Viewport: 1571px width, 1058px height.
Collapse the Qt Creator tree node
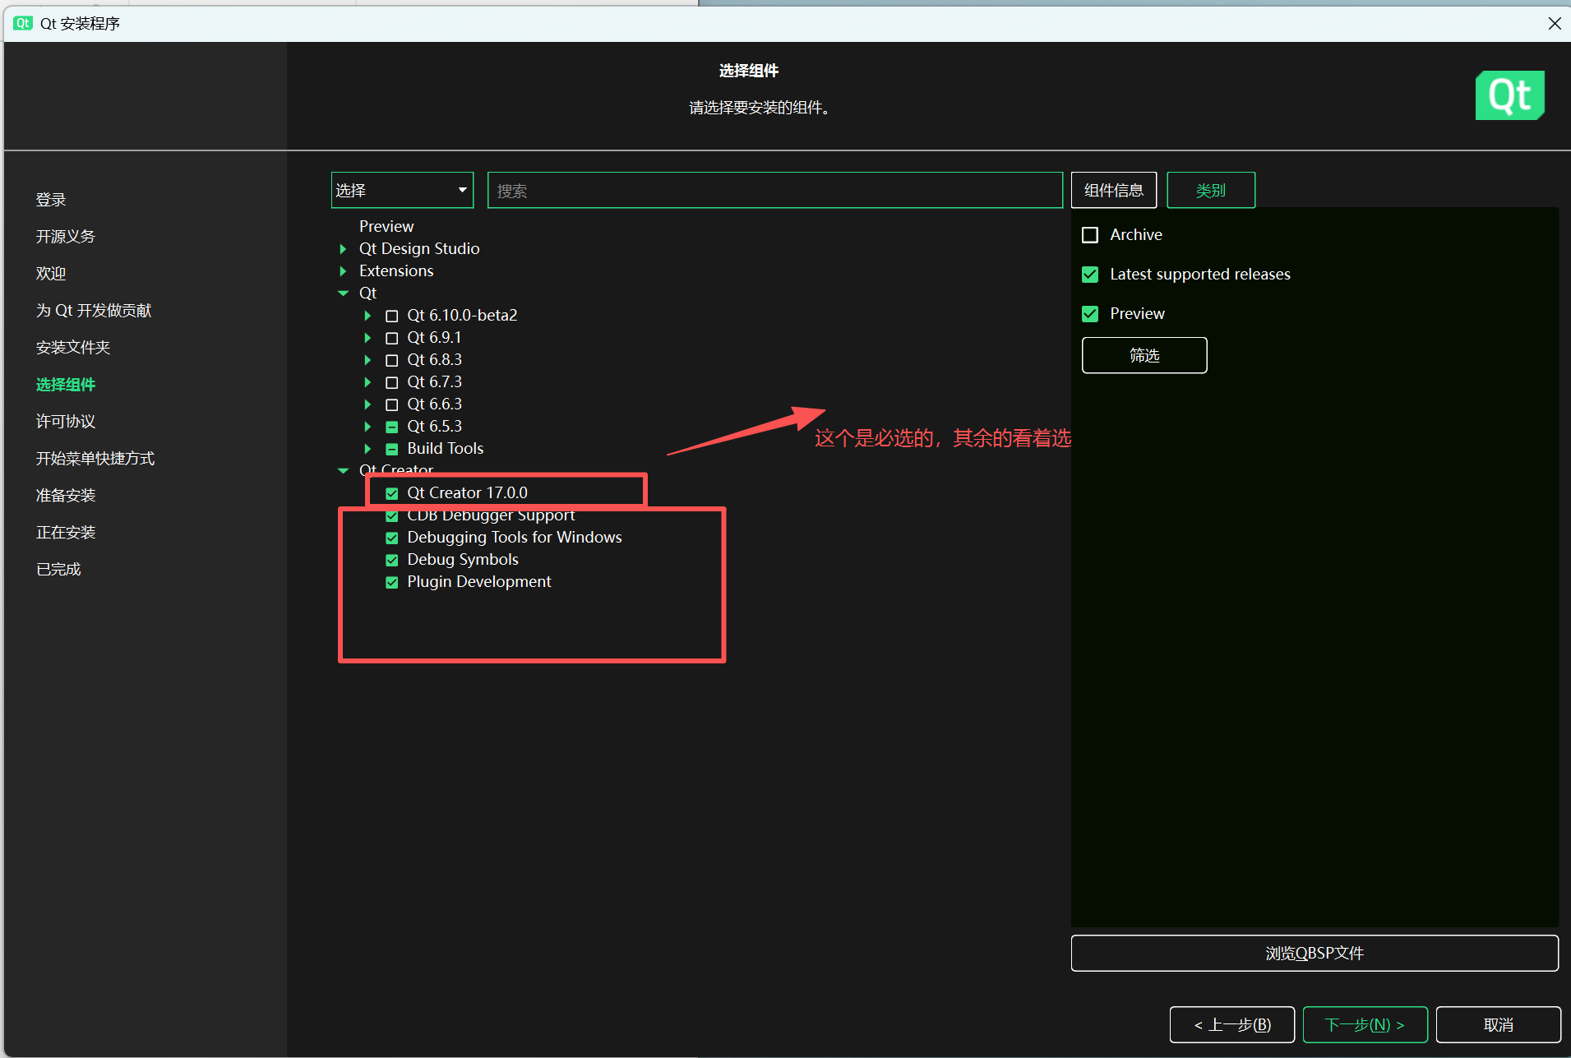(343, 471)
